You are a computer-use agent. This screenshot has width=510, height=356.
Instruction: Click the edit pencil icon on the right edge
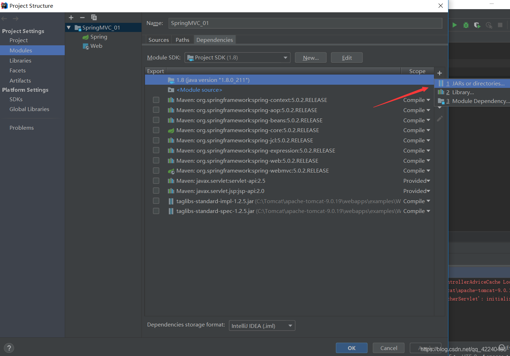pyautogui.click(x=439, y=119)
